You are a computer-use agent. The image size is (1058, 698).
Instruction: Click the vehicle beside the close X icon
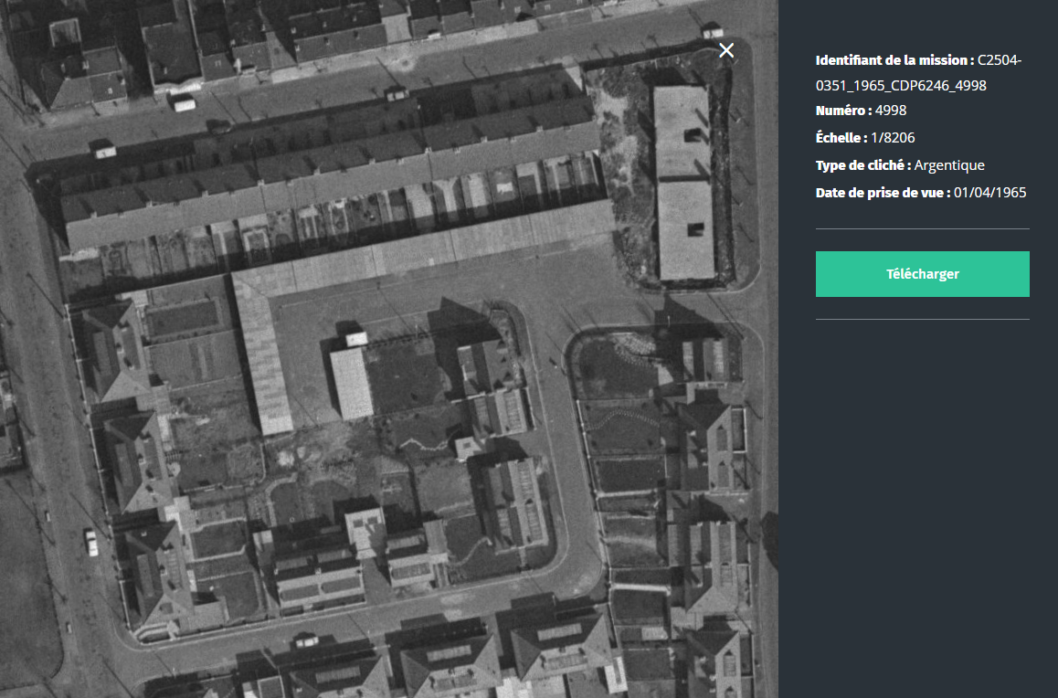pyautogui.click(x=713, y=32)
